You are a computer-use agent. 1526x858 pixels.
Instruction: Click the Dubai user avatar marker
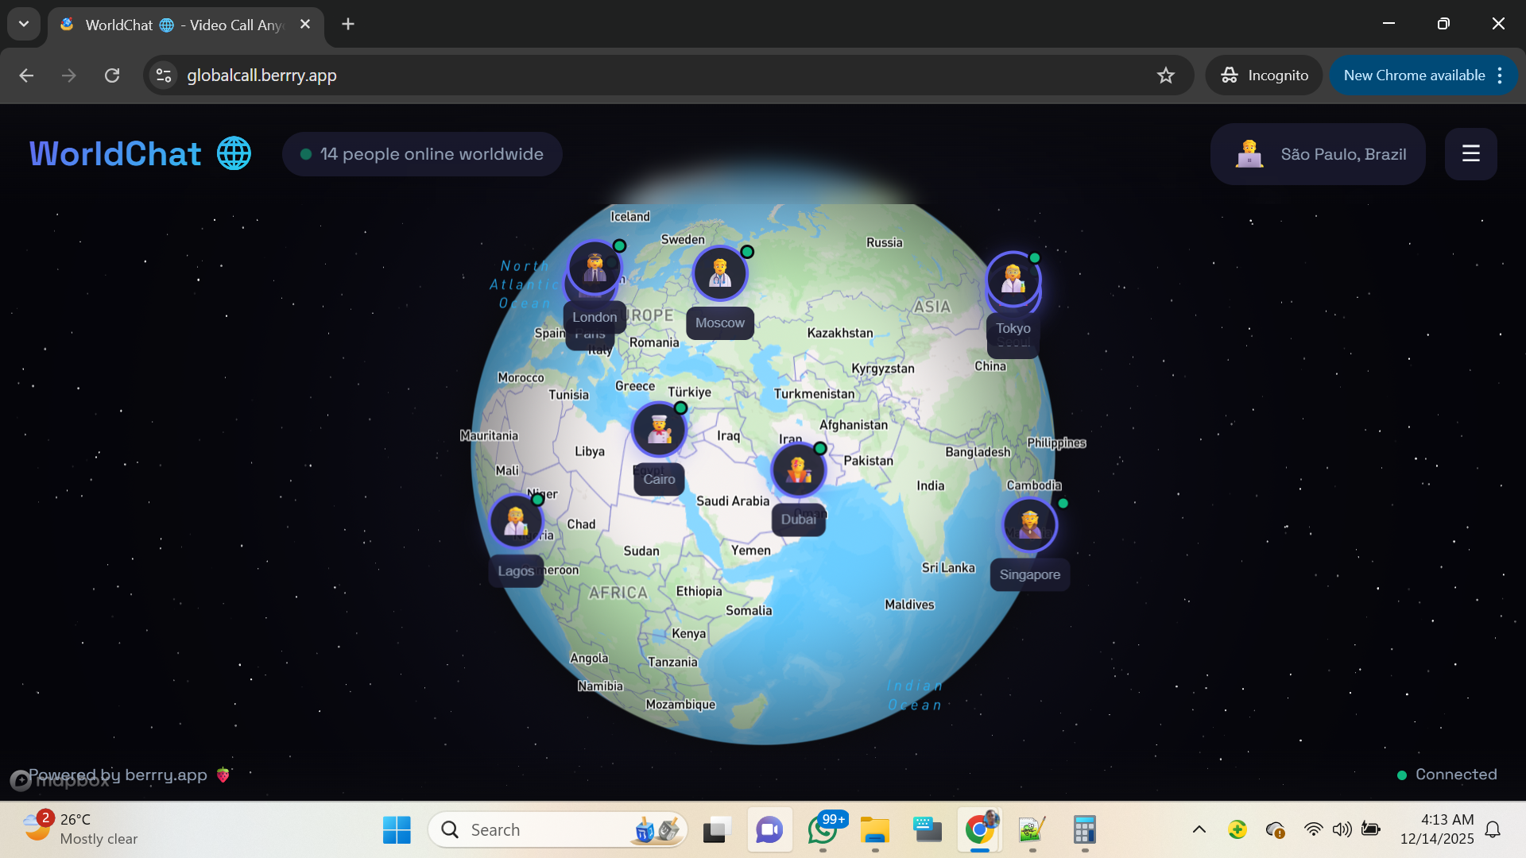tap(798, 470)
